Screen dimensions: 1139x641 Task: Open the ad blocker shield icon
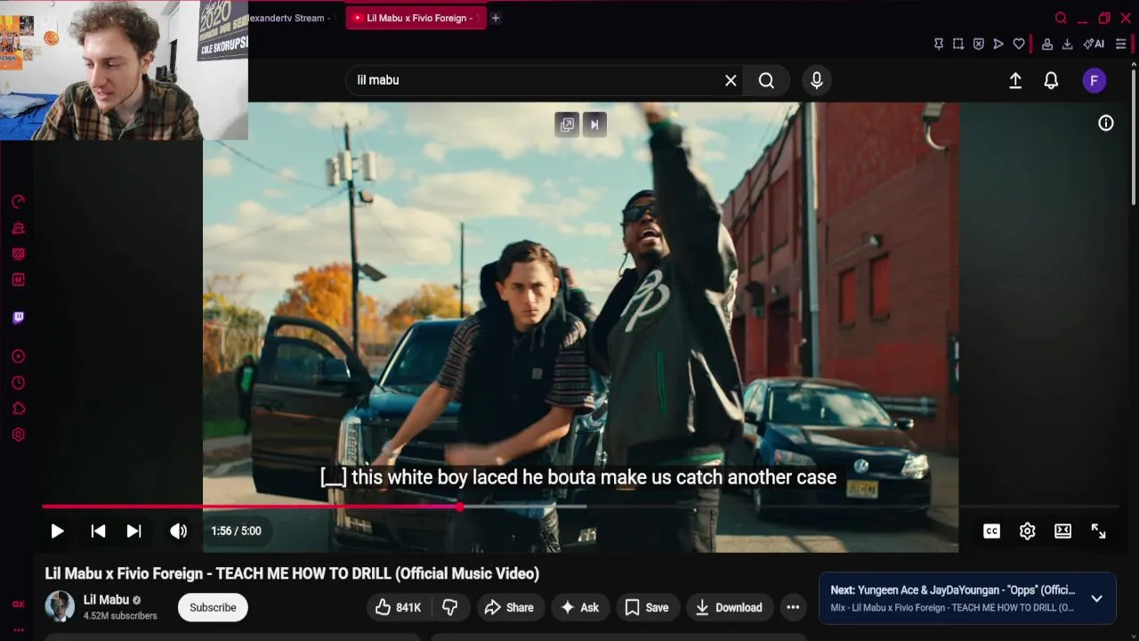tap(978, 44)
